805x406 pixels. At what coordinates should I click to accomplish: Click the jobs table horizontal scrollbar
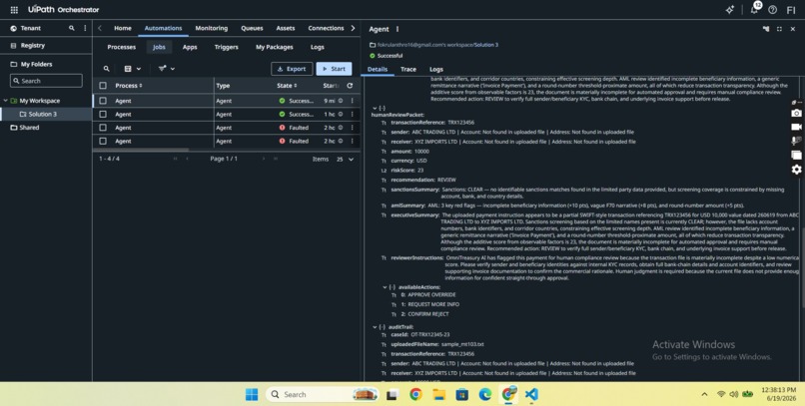141,150
